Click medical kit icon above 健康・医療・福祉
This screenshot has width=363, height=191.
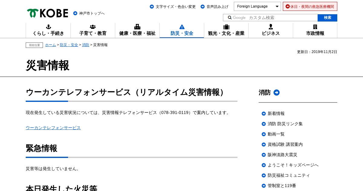click(x=137, y=27)
